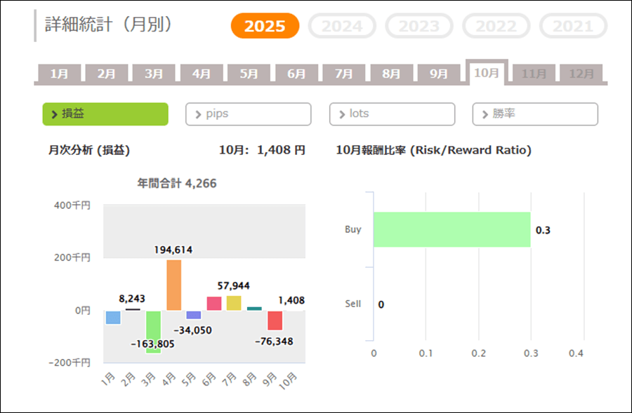Image resolution: width=632 pixels, height=413 pixels.
Task: Display the lots analysis view
Action: coord(392,114)
